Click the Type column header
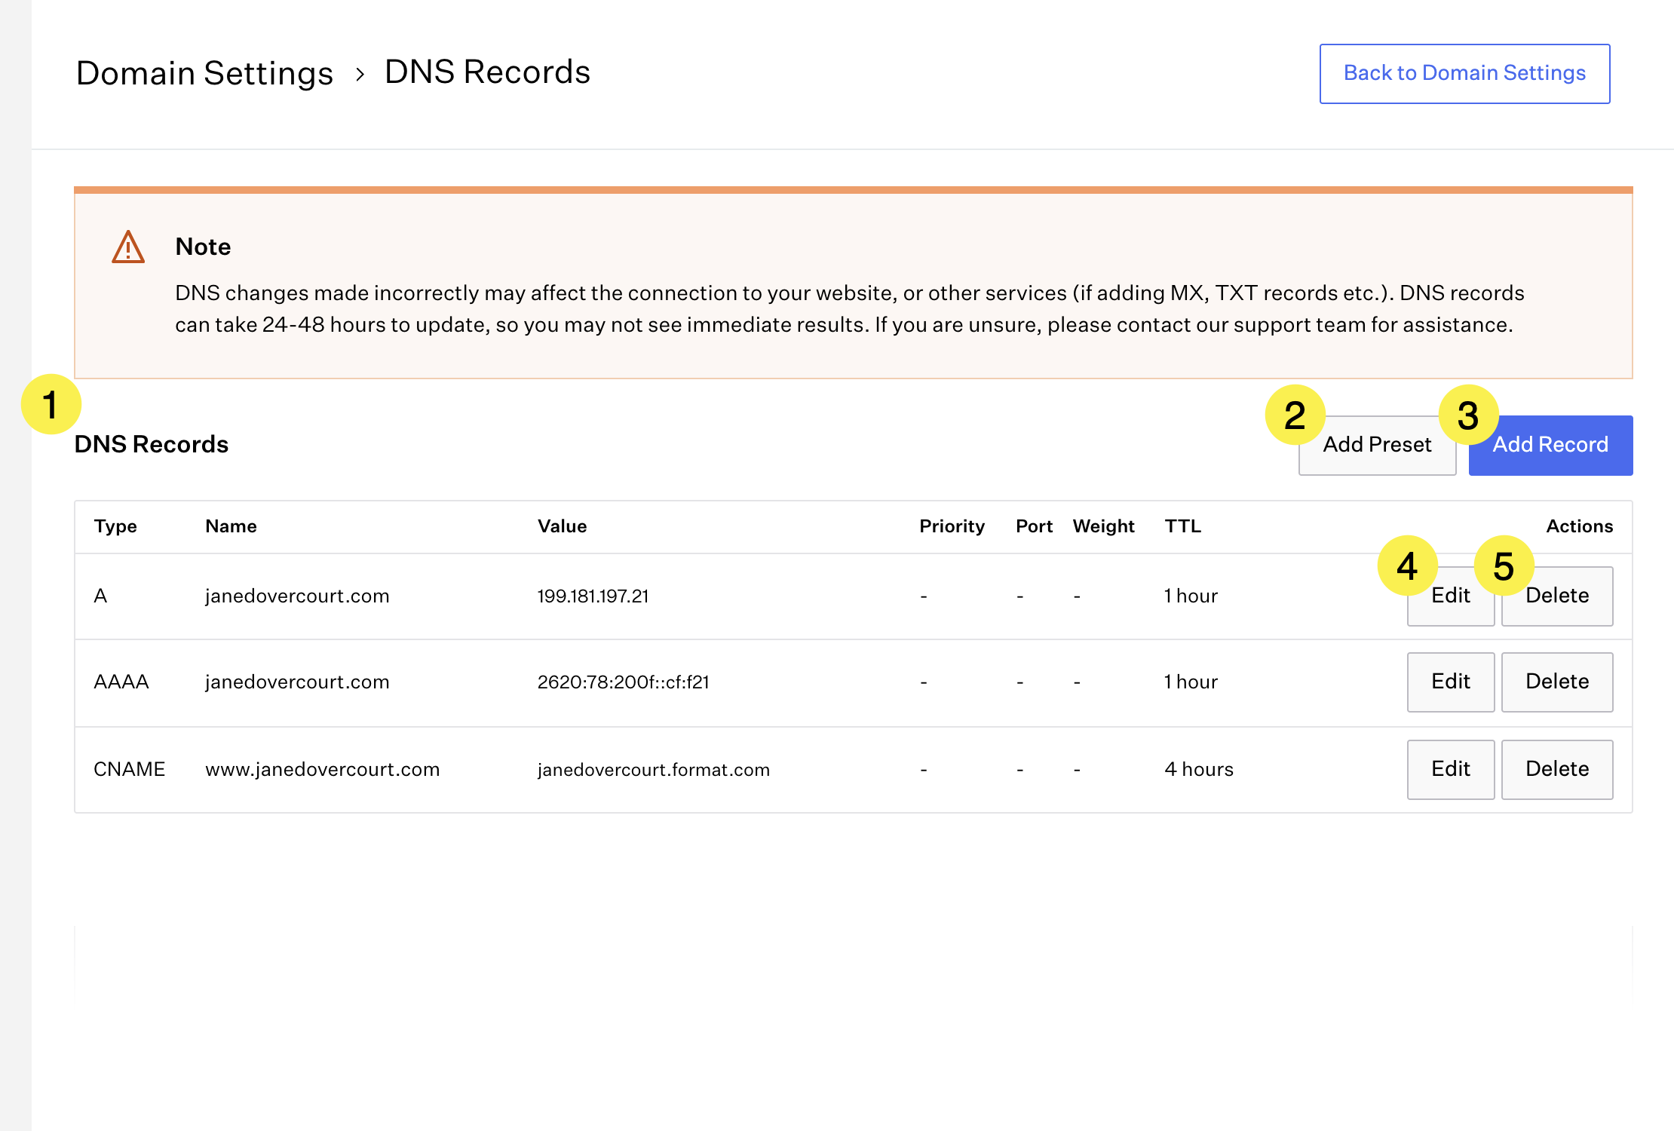Image resolution: width=1674 pixels, height=1131 pixels. tap(115, 526)
